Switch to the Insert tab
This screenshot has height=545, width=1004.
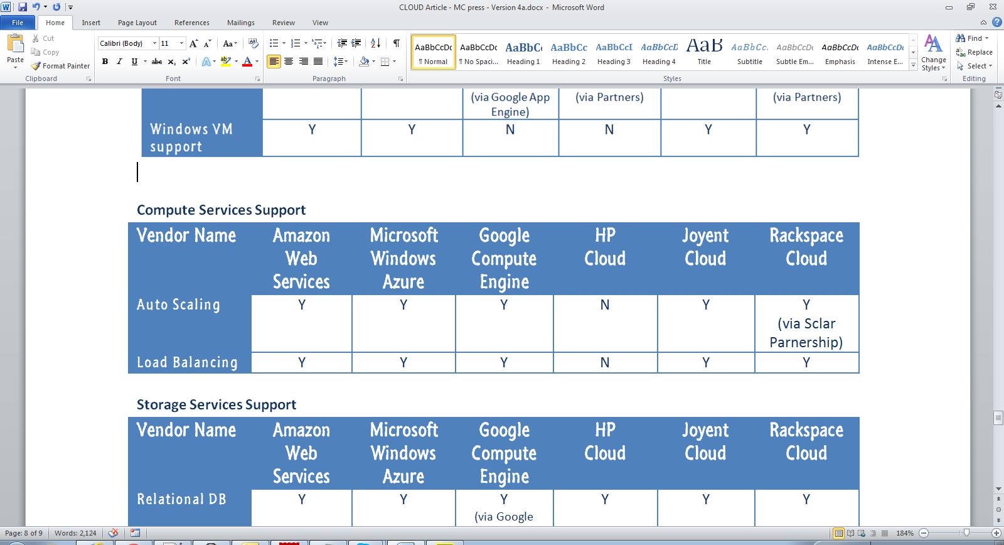point(91,23)
